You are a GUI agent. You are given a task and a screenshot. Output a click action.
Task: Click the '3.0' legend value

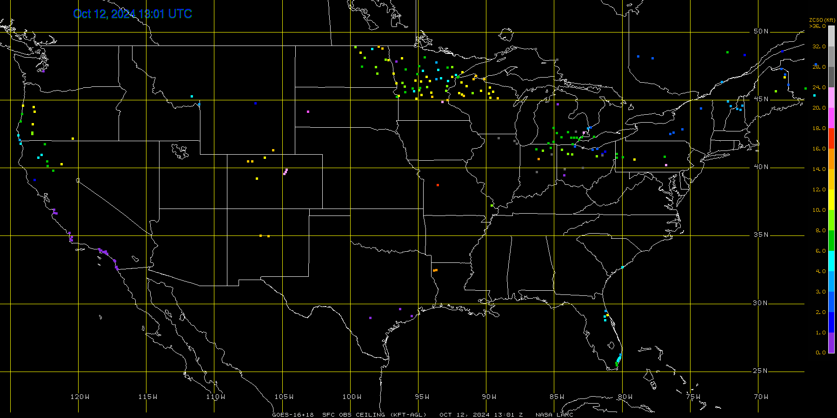point(821,292)
